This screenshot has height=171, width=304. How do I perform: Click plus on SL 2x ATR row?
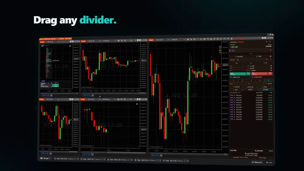point(271,68)
